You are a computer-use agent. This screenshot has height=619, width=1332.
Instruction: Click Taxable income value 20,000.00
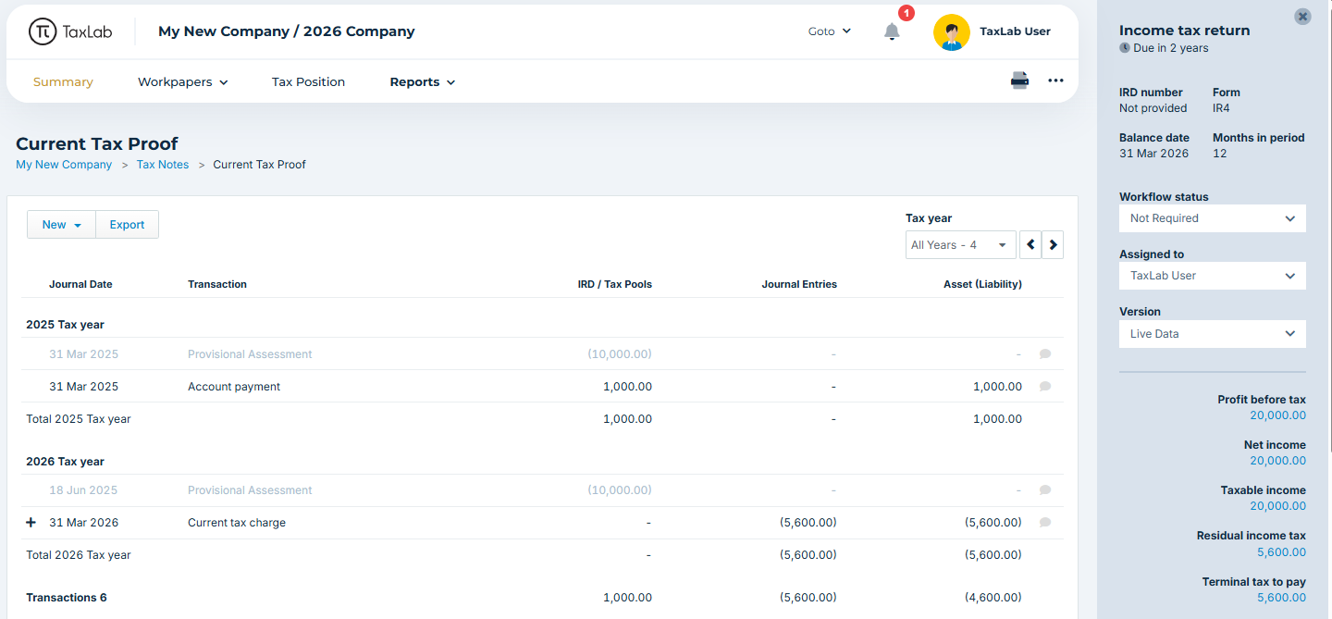point(1277,506)
